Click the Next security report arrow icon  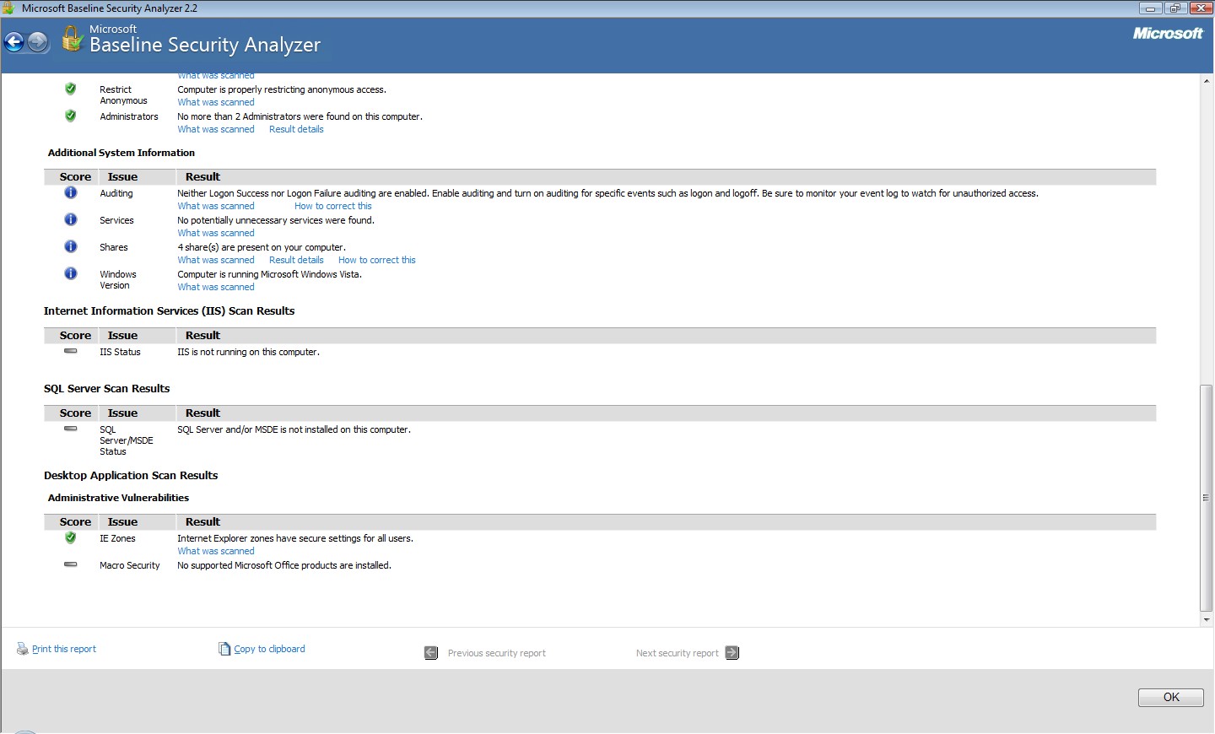732,652
